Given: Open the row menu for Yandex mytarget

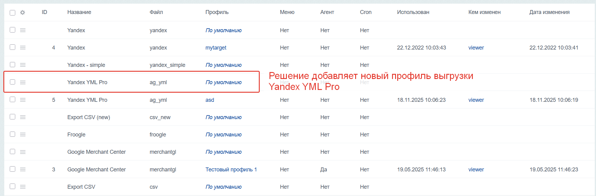Looking at the screenshot, I should point(23,48).
